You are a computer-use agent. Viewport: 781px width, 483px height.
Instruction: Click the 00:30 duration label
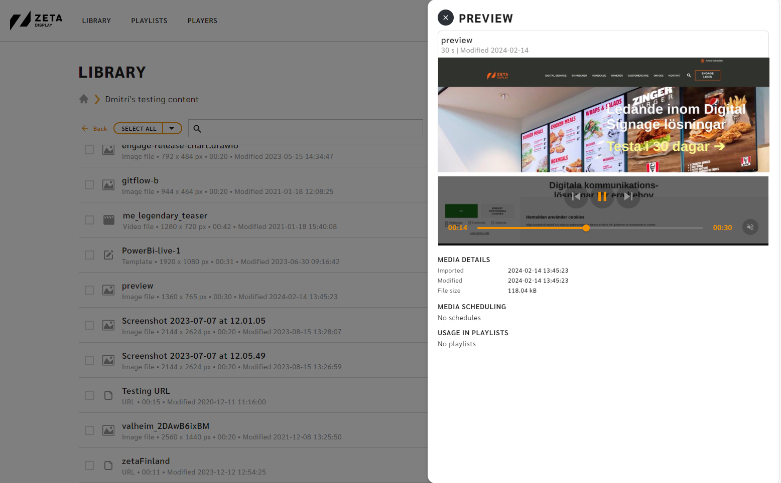tap(722, 227)
